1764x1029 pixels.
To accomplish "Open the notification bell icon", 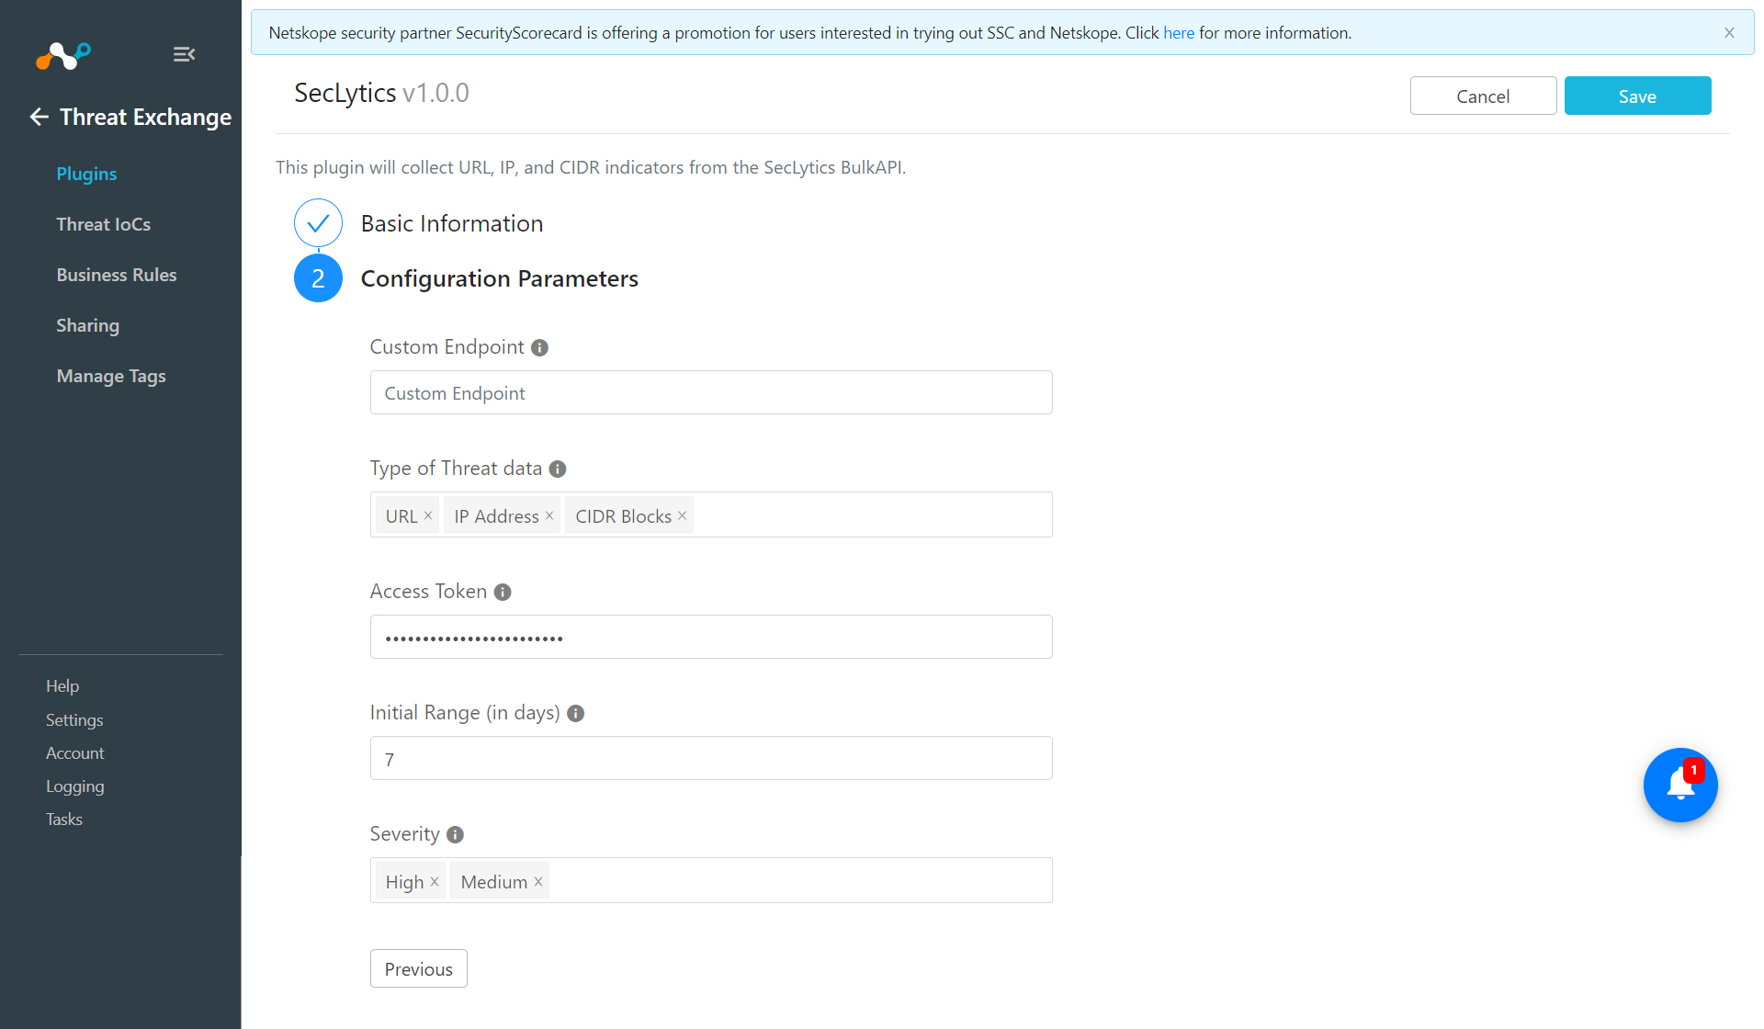I will pyautogui.click(x=1680, y=785).
